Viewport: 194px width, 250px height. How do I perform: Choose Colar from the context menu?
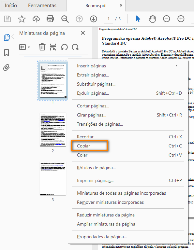(128, 155)
